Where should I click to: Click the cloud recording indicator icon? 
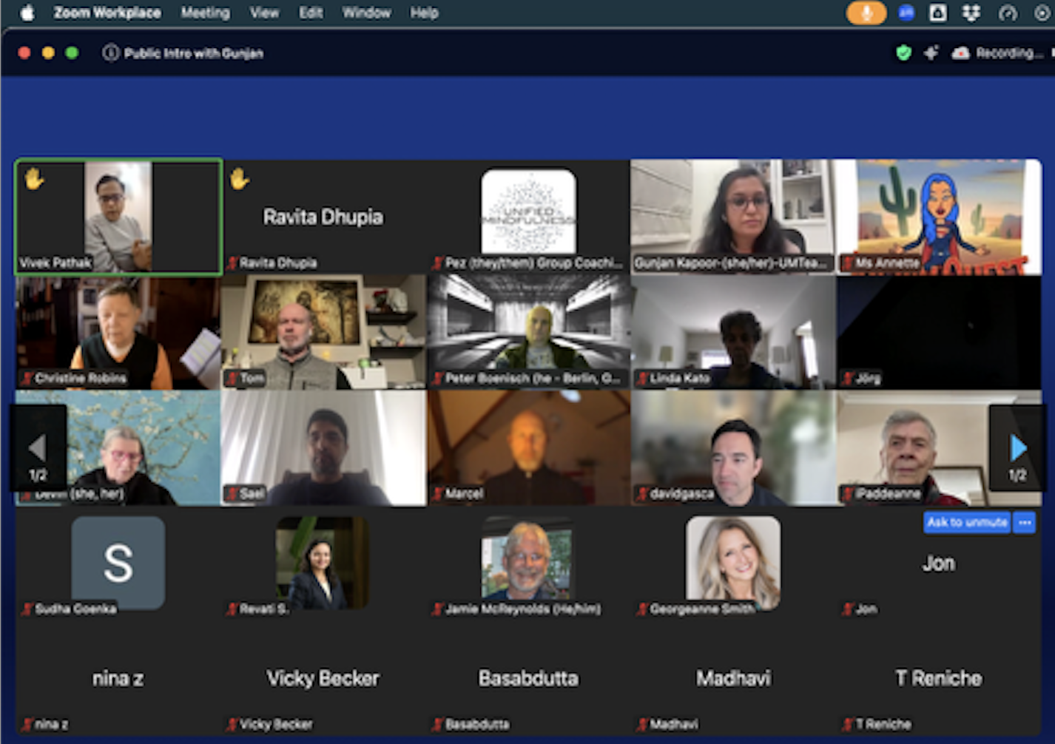[960, 53]
